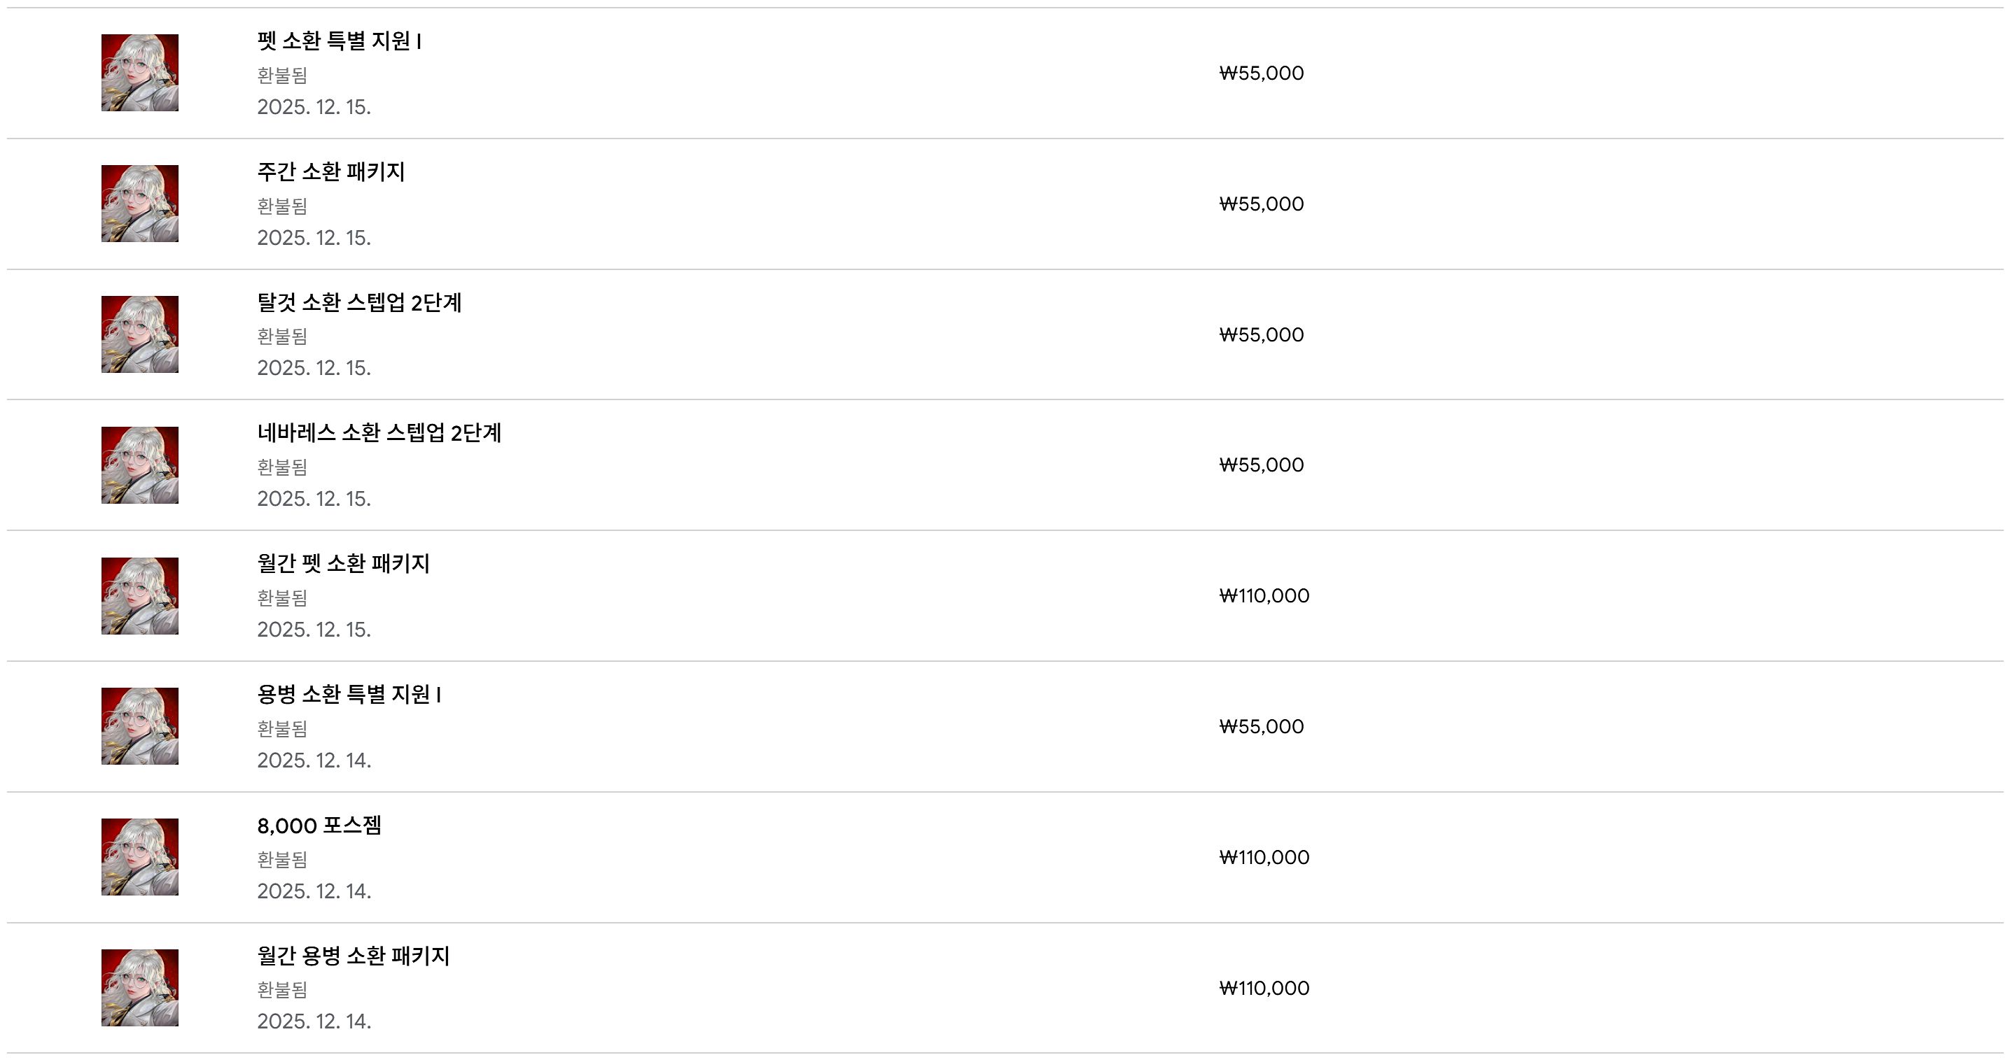Open the 펫 소환 특별 지원 I purchase title
The image size is (2010, 1062).
(340, 41)
